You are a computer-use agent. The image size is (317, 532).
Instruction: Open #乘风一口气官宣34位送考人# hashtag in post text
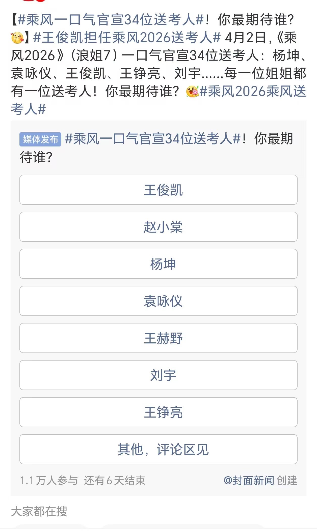(x=111, y=20)
